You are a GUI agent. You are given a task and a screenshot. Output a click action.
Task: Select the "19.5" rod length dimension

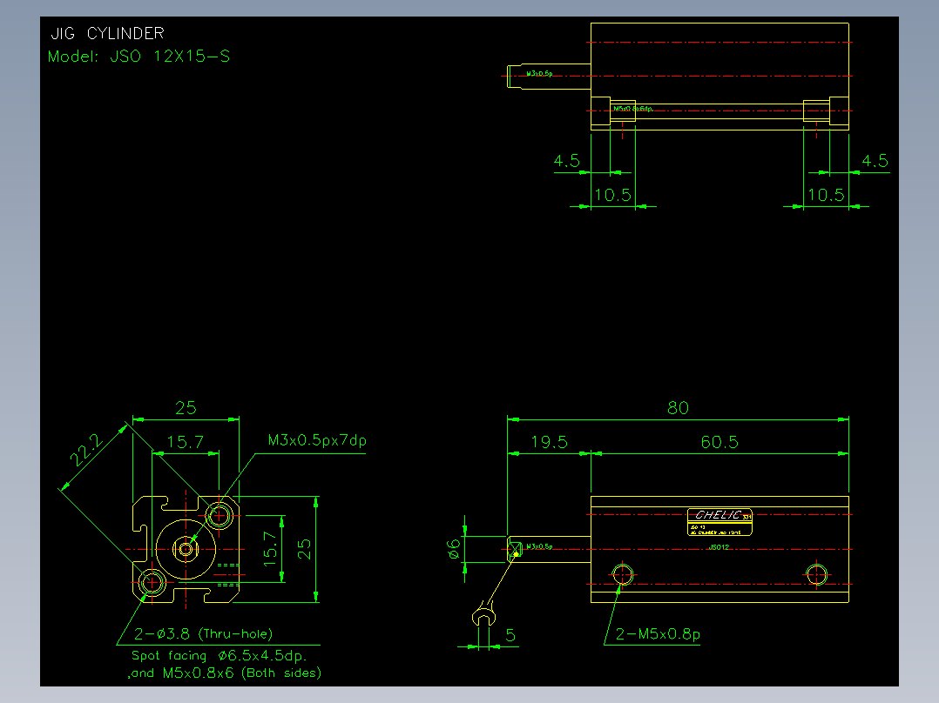coord(549,442)
